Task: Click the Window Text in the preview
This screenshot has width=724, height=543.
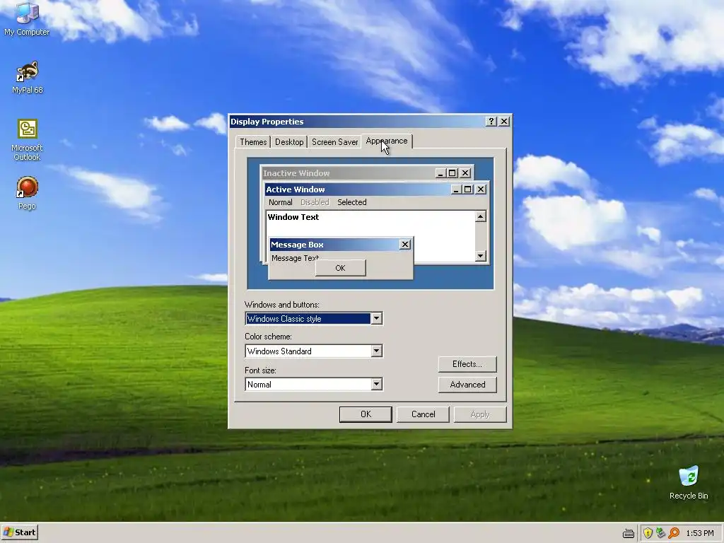Action: point(293,217)
